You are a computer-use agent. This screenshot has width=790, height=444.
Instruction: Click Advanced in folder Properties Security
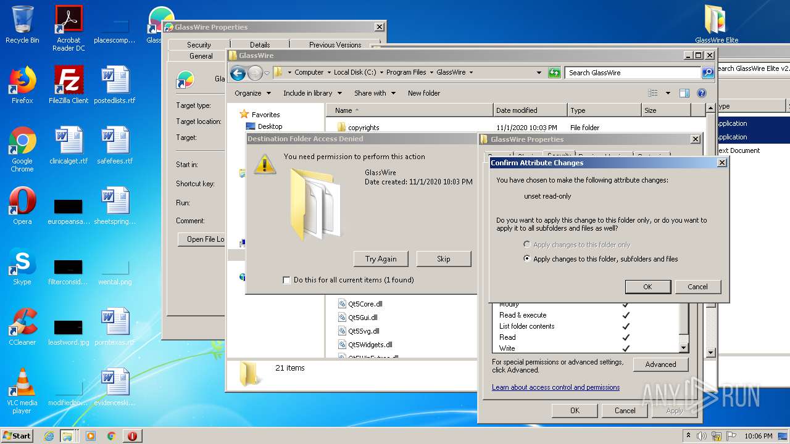pyautogui.click(x=660, y=364)
